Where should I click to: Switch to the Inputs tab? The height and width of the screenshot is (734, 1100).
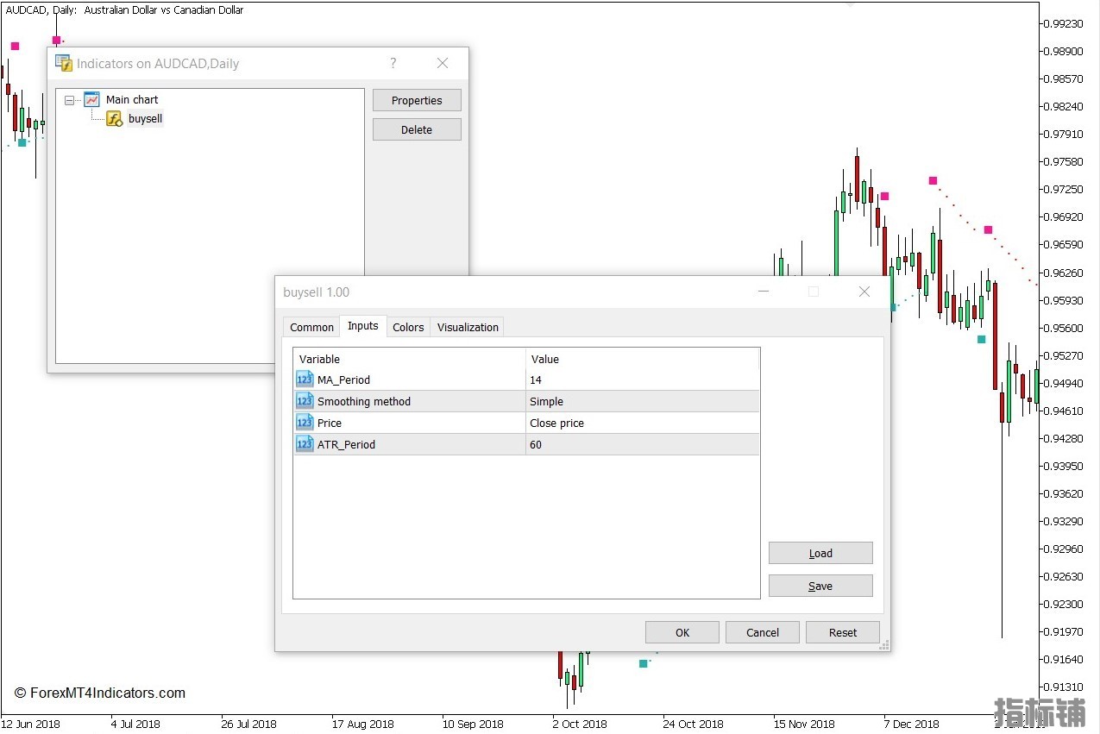(x=362, y=326)
